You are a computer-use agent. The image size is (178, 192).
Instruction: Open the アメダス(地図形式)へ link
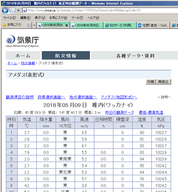click(x=119, y=97)
